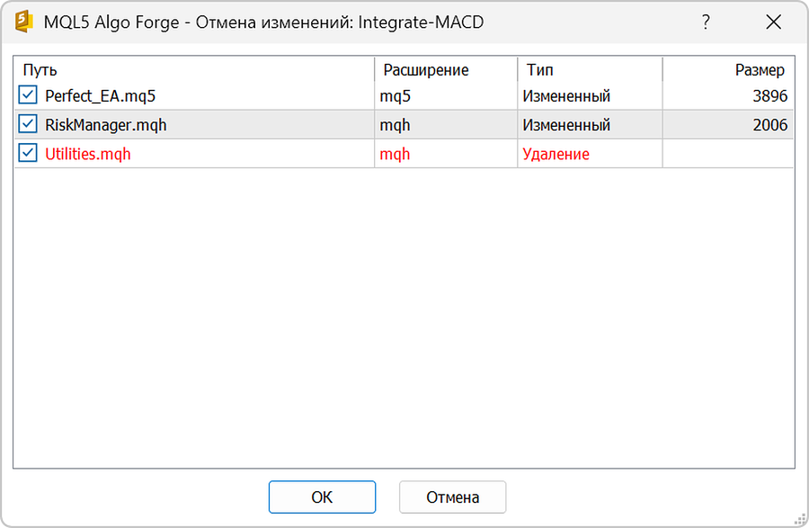Click Измененный in the RiskManager.mqh row
809x528 pixels.
coord(566,125)
